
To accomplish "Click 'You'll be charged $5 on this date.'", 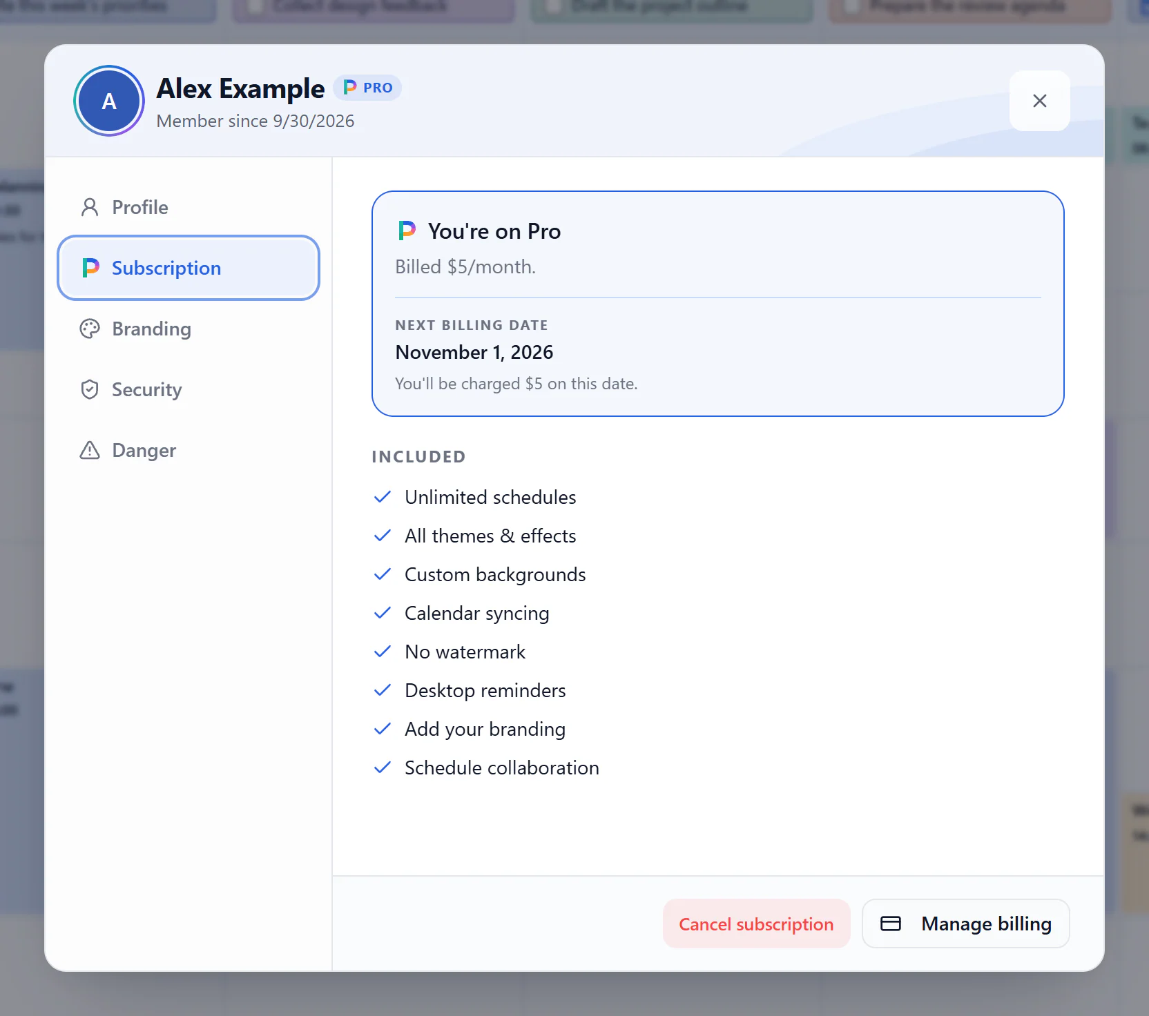I will [516, 384].
